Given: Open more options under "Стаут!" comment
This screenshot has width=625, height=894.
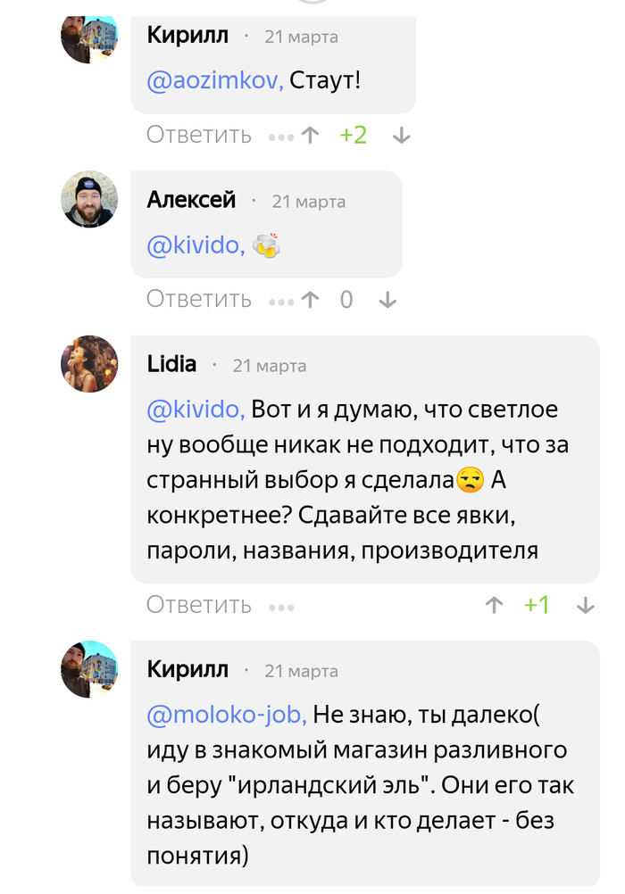Looking at the screenshot, I should [x=280, y=137].
